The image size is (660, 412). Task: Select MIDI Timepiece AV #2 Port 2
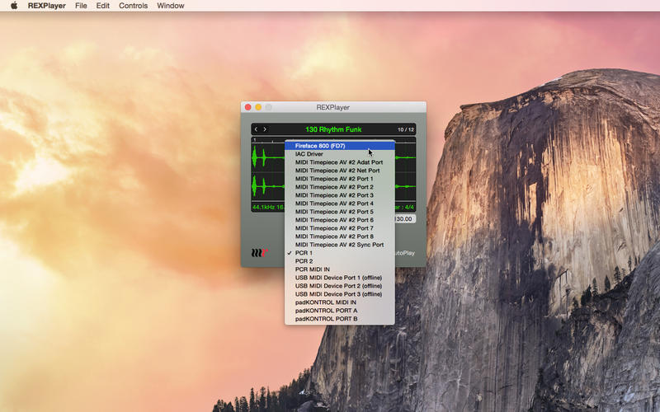point(340,187)
